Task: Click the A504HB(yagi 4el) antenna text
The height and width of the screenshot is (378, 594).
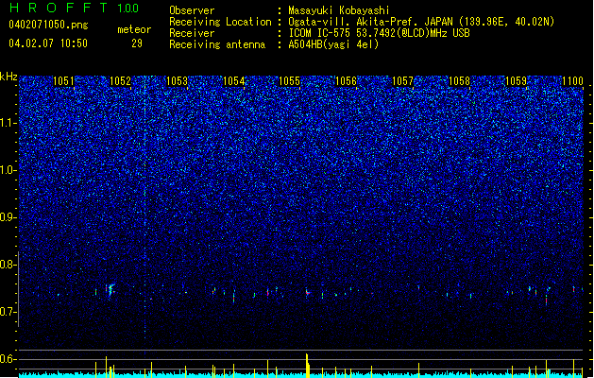Action: [333, 44]
